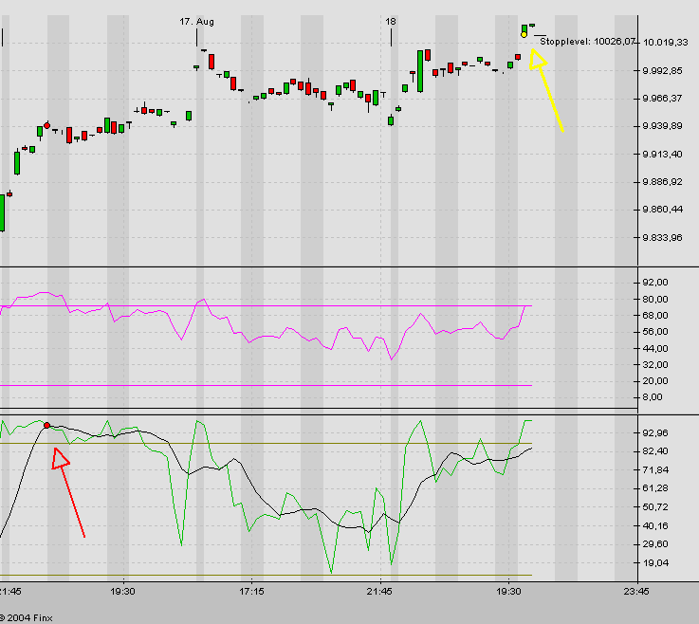Click the red arrow in the bottom indicator panel
The width and height of the screenshot is (699, 624).
(71, 493)
